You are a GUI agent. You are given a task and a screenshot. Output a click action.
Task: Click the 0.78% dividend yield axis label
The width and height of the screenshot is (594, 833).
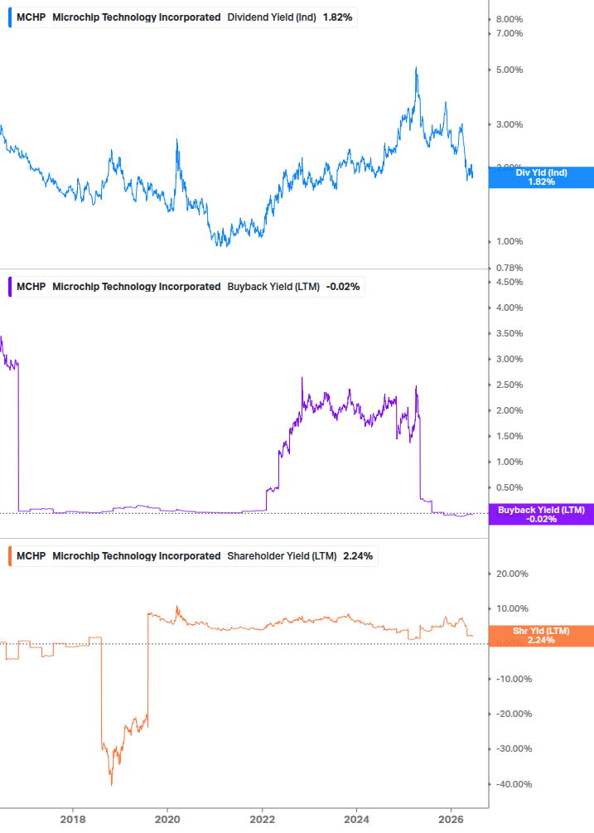tap(509, 269)
